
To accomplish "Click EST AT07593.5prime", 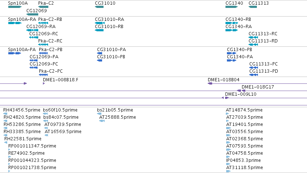I will pyautogui.click(x=245, y=146).
